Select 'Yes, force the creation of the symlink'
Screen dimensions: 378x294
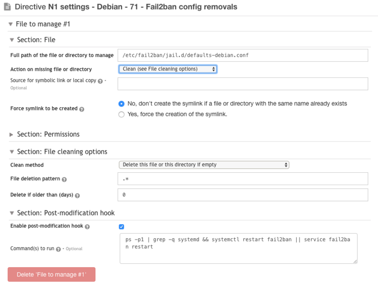tap(121, 114)
